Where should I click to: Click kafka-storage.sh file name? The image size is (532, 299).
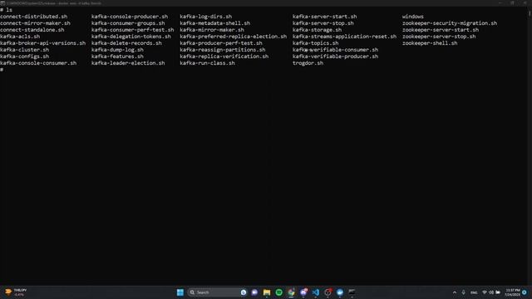(317, 30)
